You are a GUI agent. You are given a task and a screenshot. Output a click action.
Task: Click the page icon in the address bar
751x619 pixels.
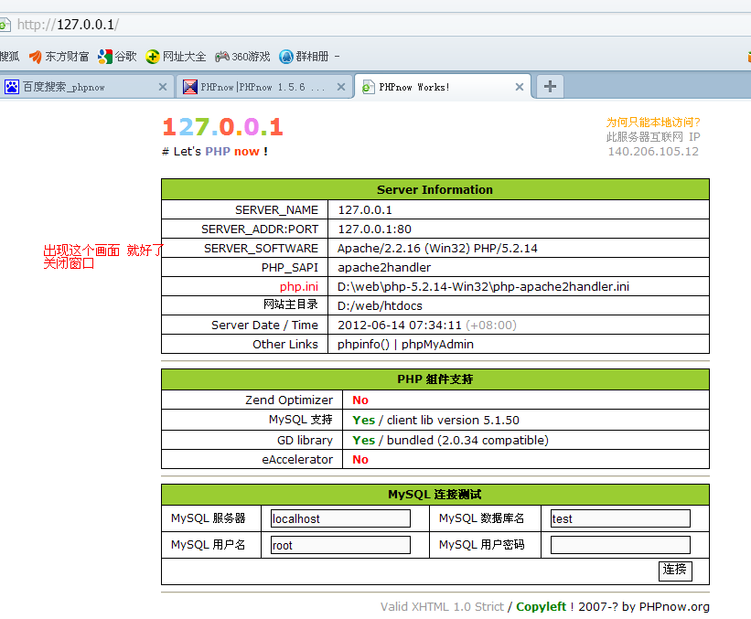coord(5,25)
